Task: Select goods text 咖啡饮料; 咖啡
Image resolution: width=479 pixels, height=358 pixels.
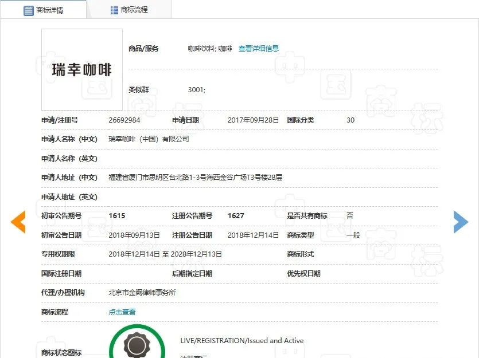Action: pos(210,49)
